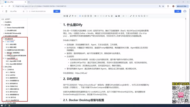Click the browser update pill next to the profile
The width and height of the screenshot is (190, 107).
pos(182,6)
